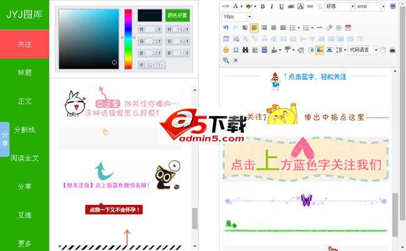The image size is (406, 251).
Task: Expand the ordered list style arrow
Action: click(299, 27)
